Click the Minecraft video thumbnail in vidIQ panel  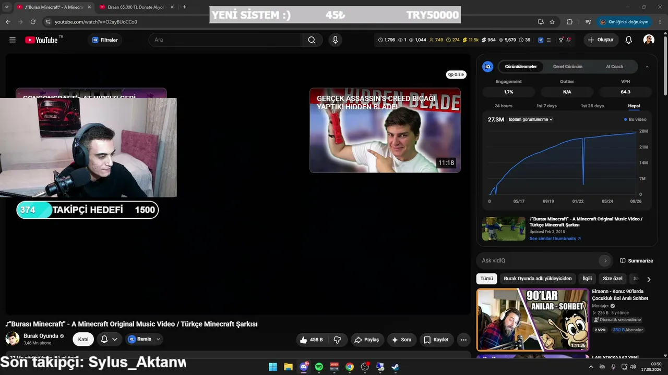pyautogui.click(x=504, y=229)
